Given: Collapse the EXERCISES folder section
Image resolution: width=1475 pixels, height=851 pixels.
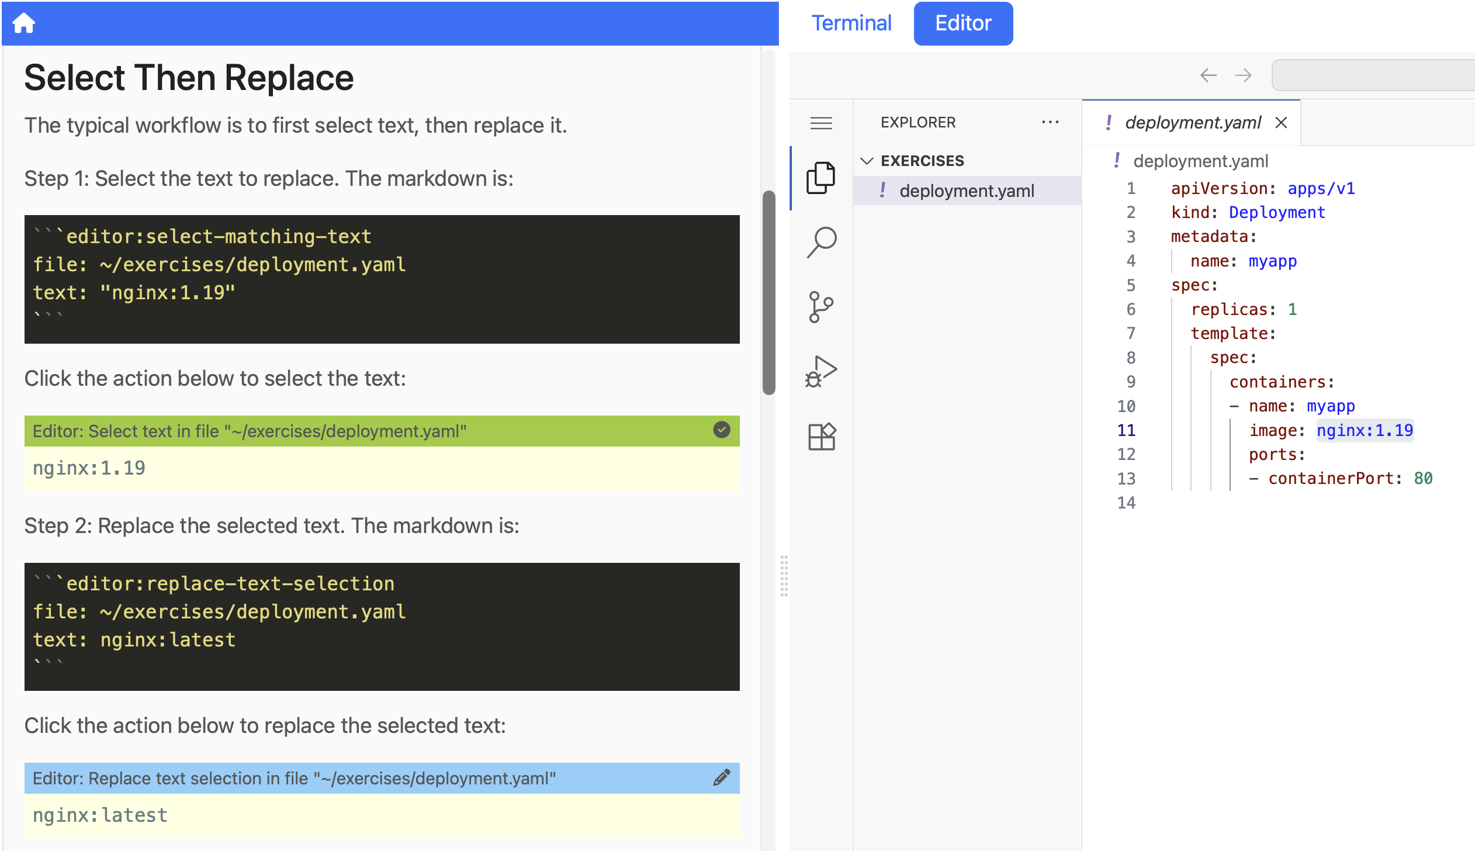Looking at the screenshot, I should 867,160.
